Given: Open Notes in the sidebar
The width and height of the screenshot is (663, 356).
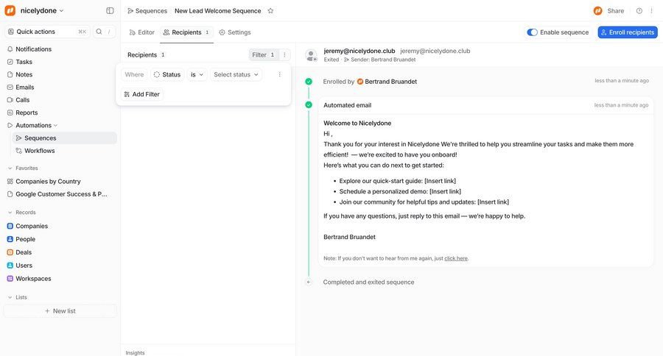Looking at the screenshot, I should click(x=24, y=74).
